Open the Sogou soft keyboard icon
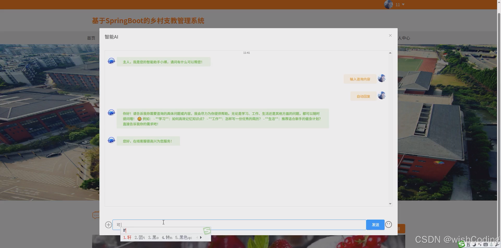This screenshot has width=501, height=248. [486, 244]
